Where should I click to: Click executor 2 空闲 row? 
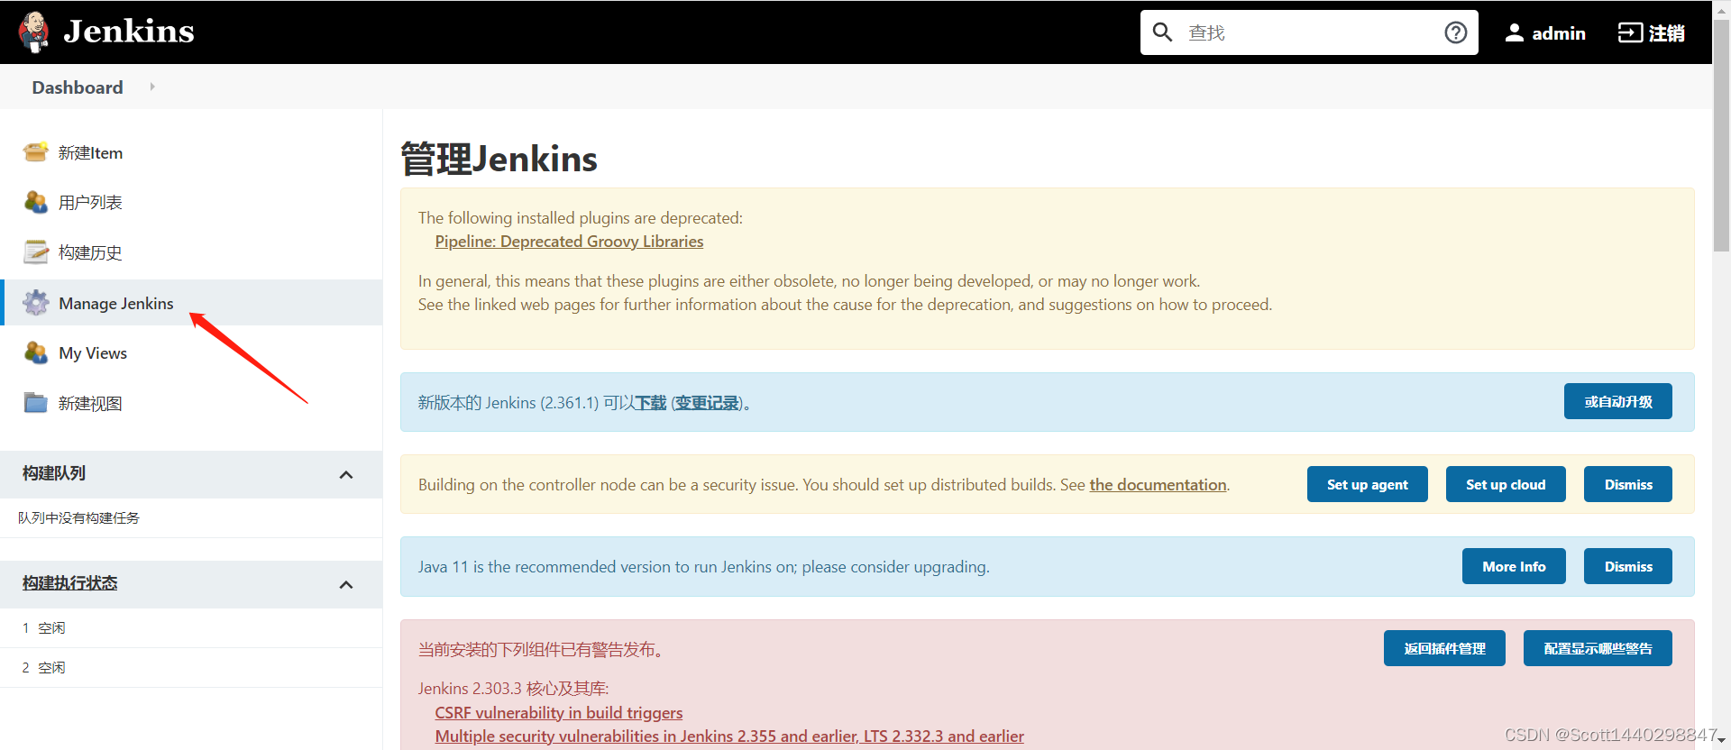(x=191, y=668)
